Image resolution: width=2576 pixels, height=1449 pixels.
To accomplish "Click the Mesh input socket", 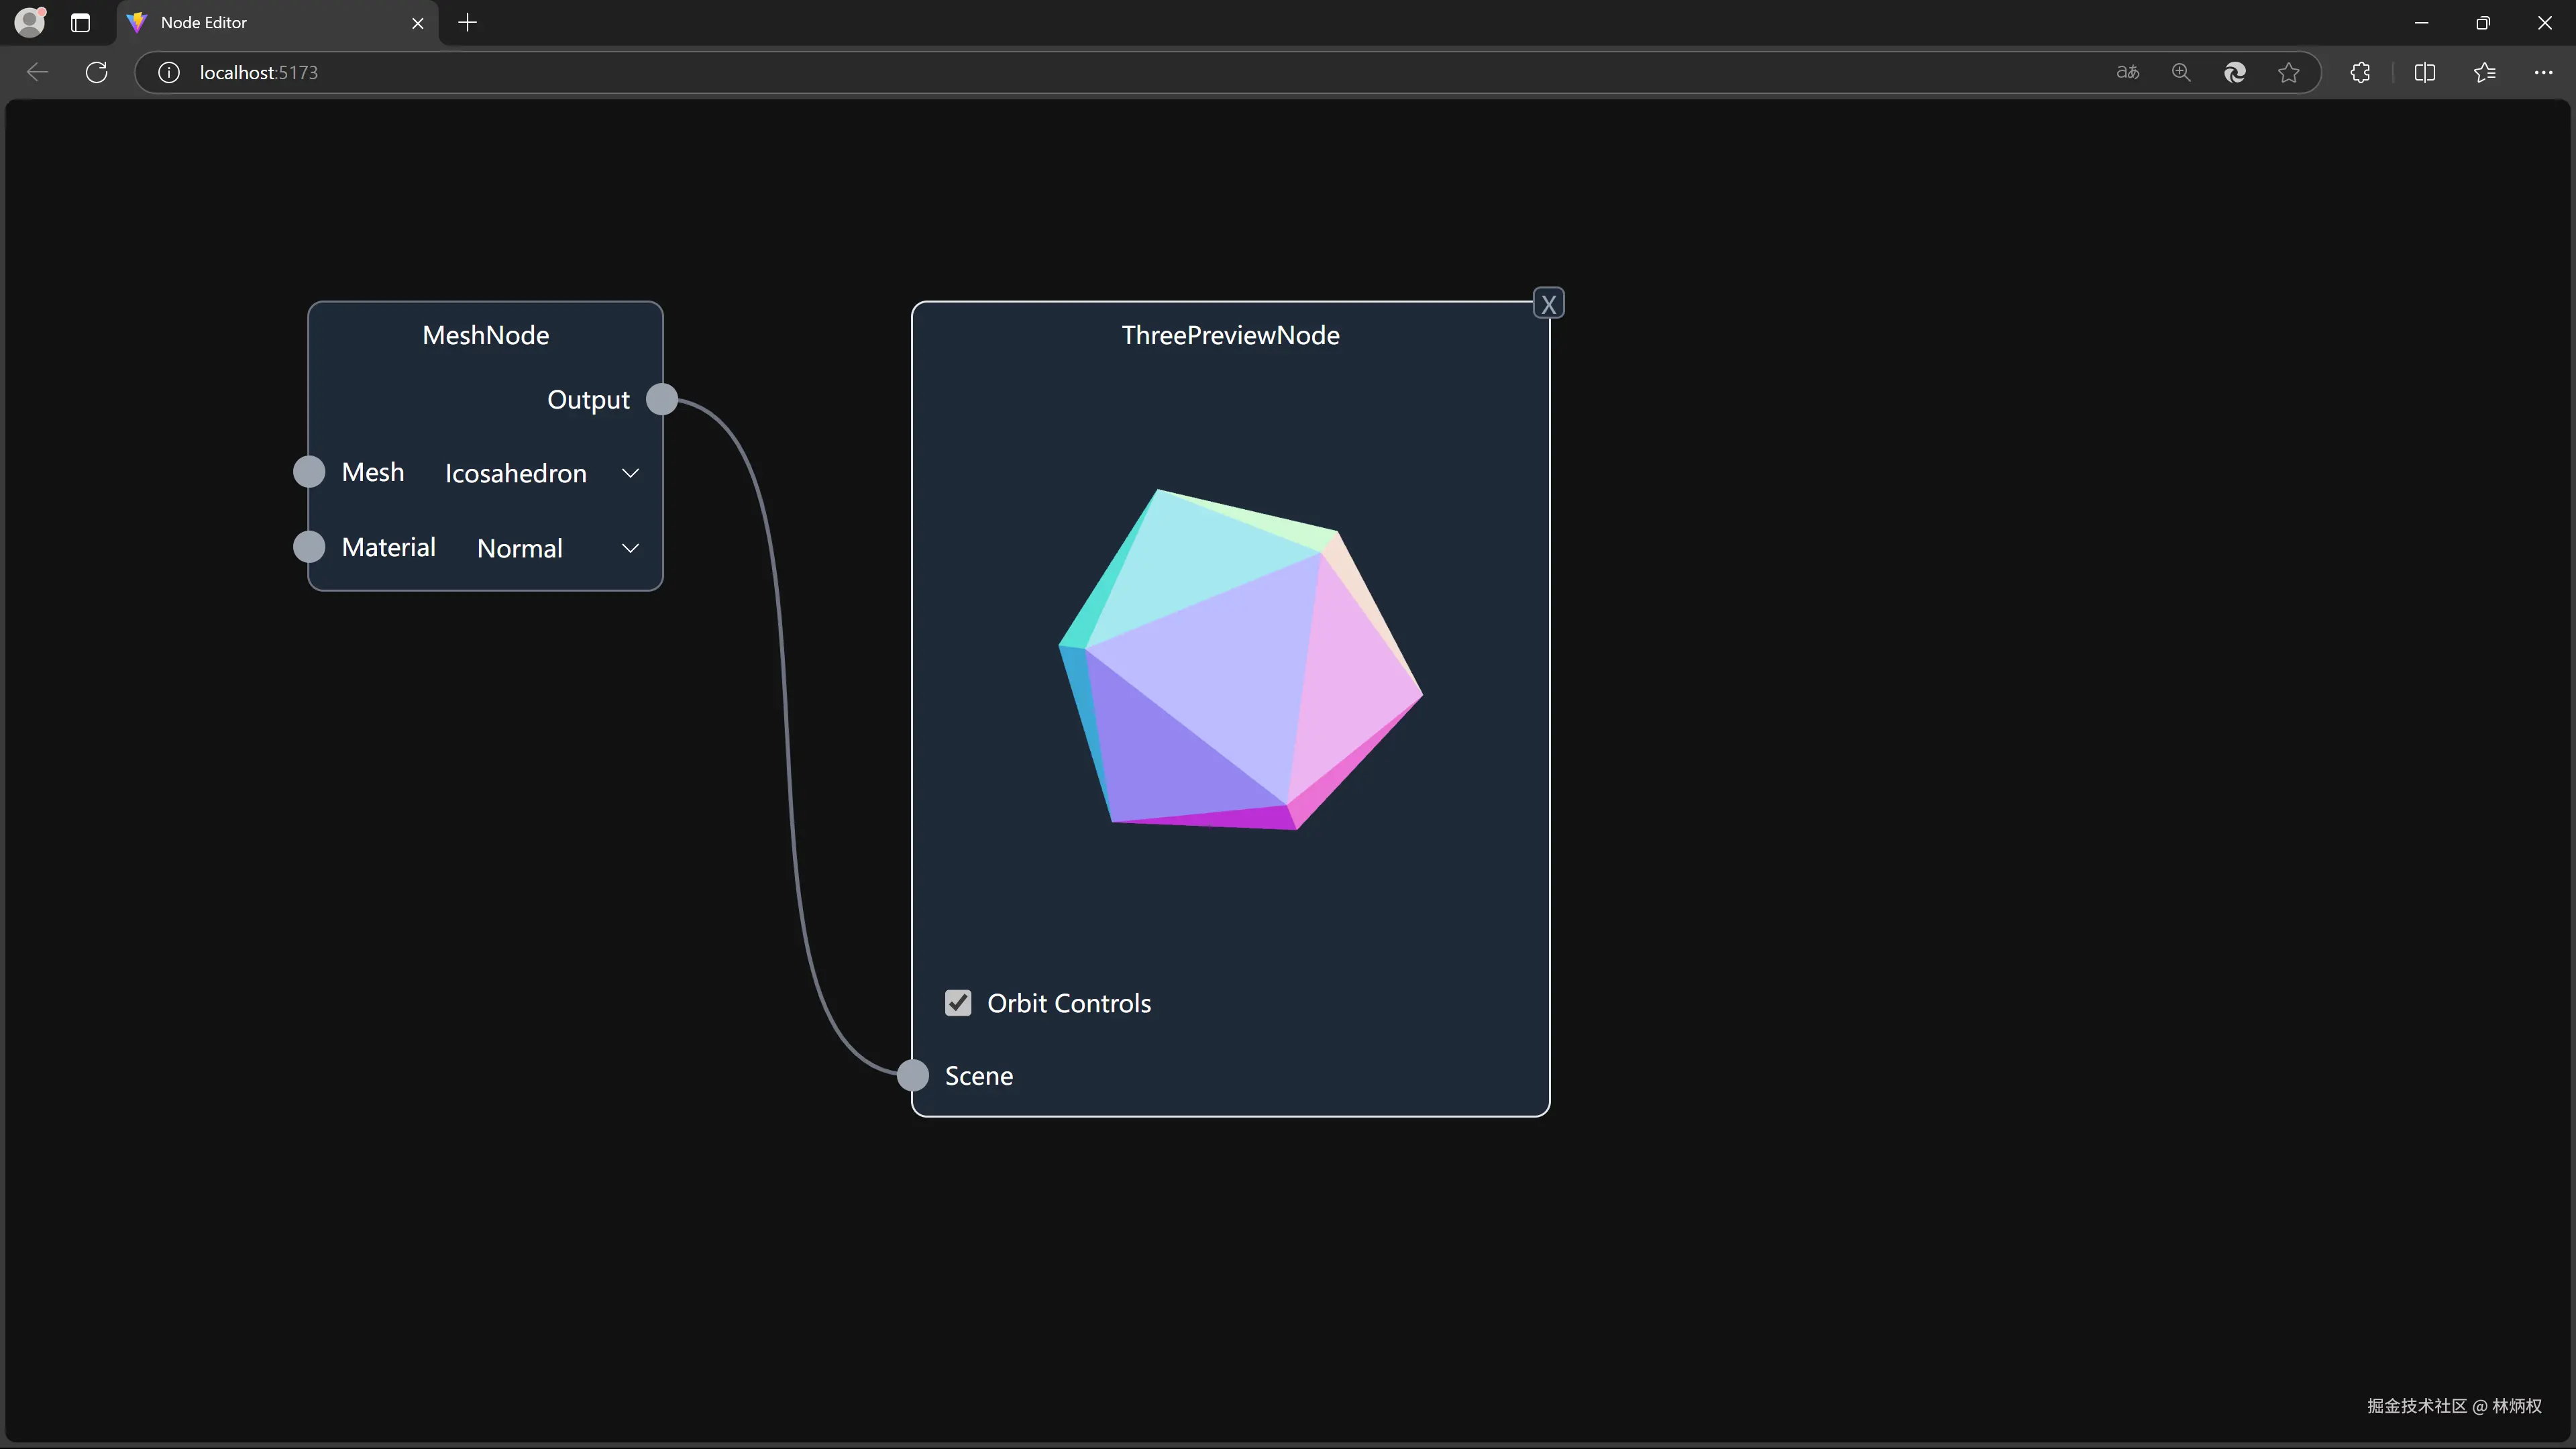I will pos(309,472).
